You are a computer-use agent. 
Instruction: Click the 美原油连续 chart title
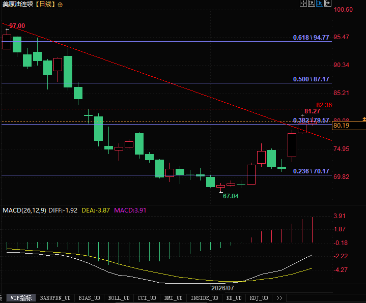click(18, 4)
